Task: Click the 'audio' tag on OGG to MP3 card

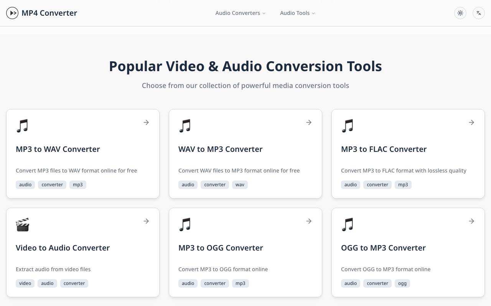Action: coord(351,283)
